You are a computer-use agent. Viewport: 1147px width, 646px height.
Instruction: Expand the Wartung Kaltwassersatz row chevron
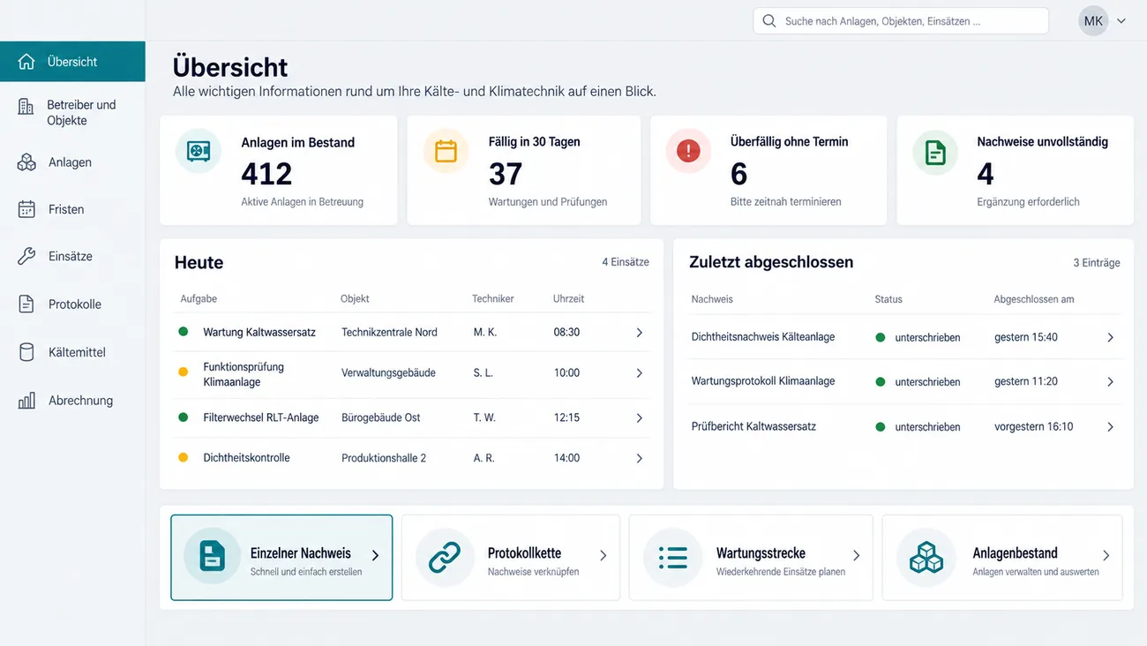click(x=640, y=333)
